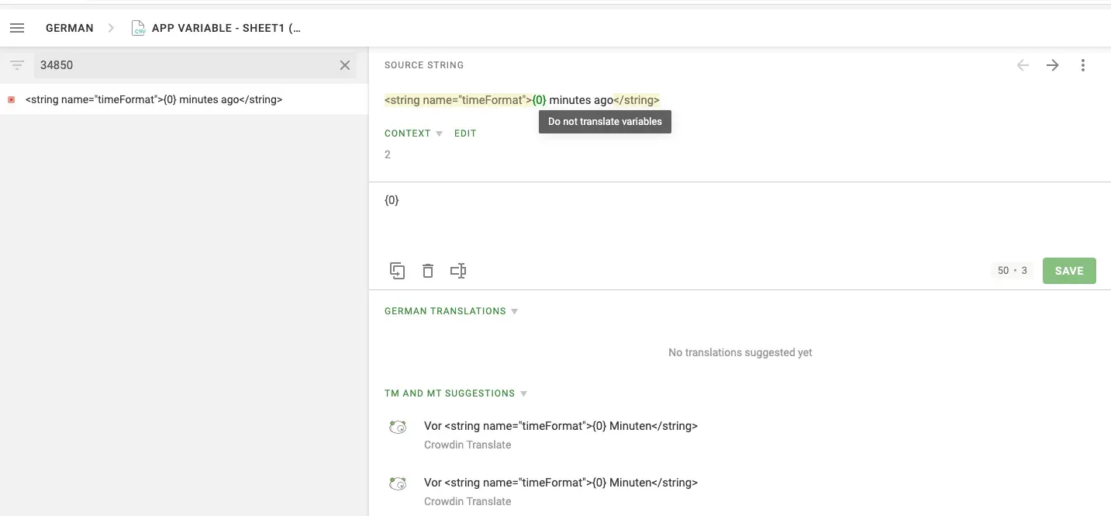Click the Save translation button
This screenshot has width=1111, height=516.
point(1068,271)
